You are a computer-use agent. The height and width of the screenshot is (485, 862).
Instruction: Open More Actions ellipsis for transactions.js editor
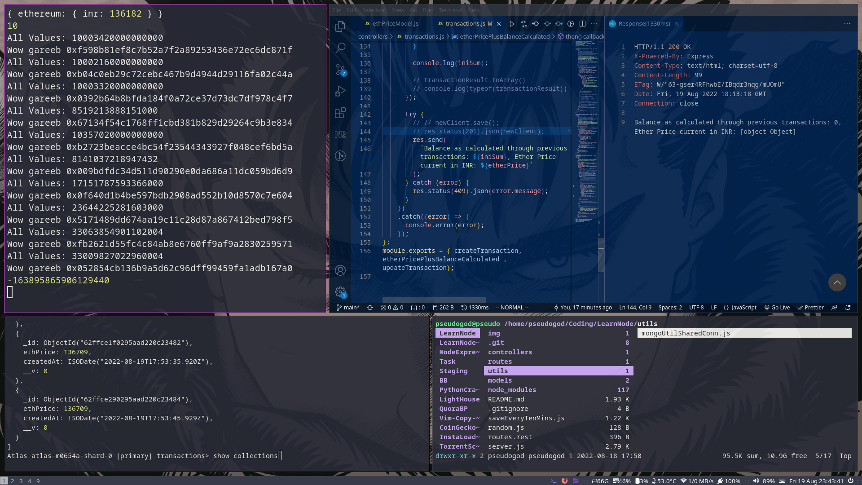pyautogui.click(x=594, y=24)
